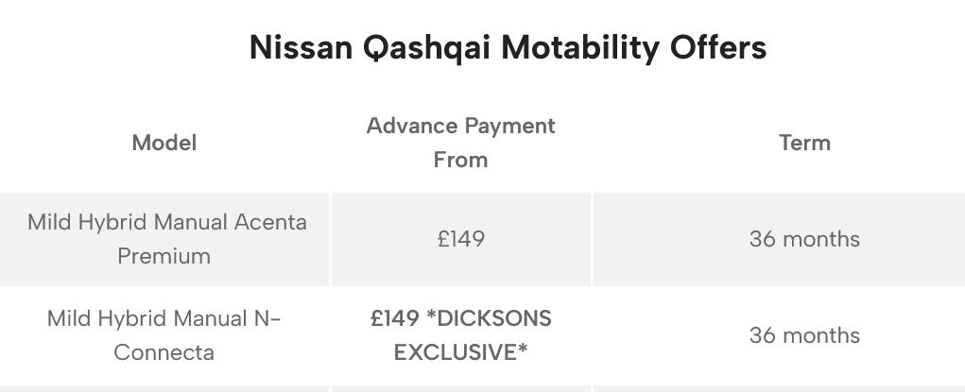Select the "Model" column header
Viewport: 965px width, 392px height.
(x=164, y=143)
